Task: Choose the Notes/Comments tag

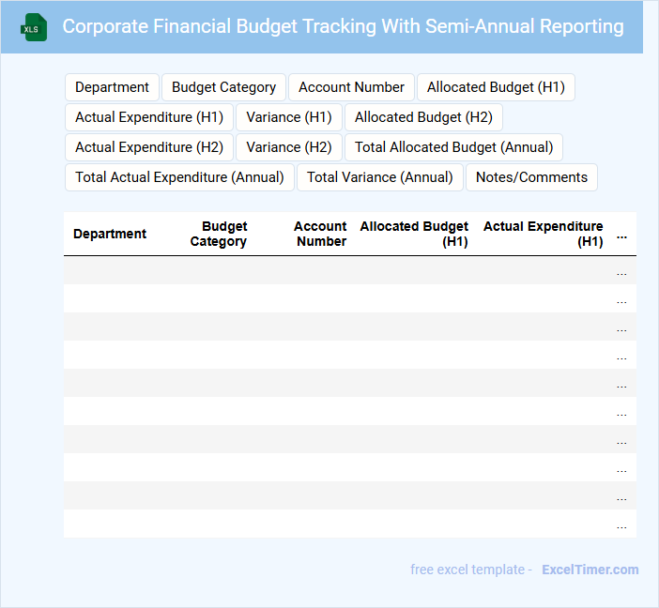Action: [531, 177]
